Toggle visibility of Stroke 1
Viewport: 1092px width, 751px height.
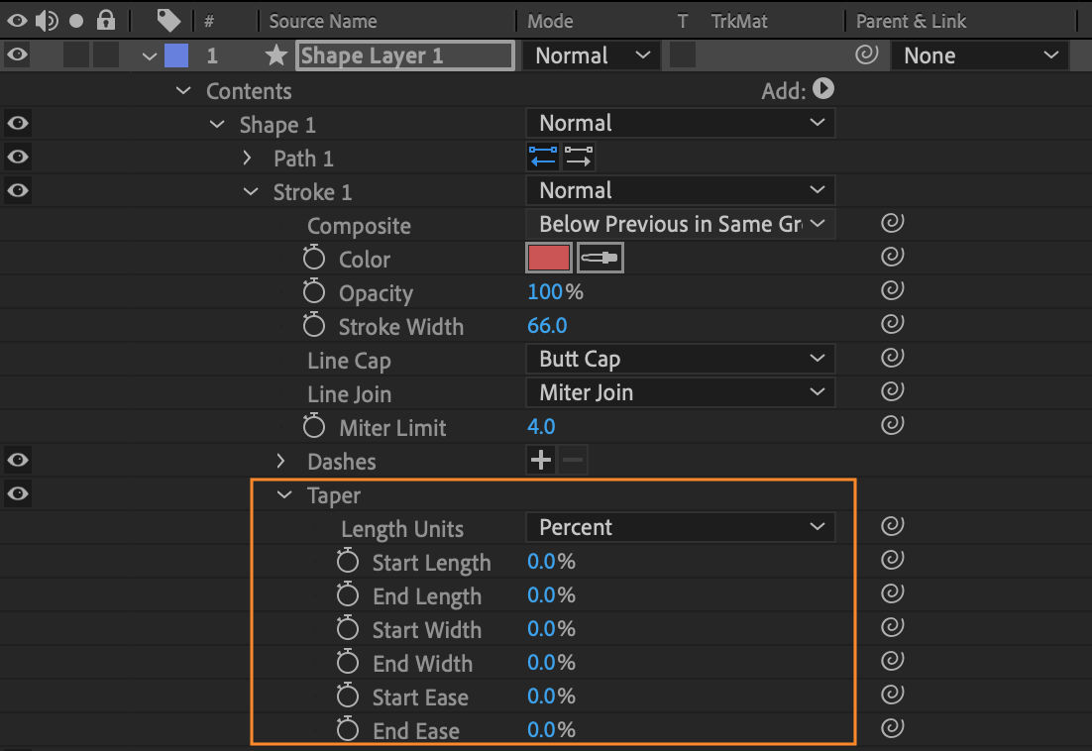[16, 190]
